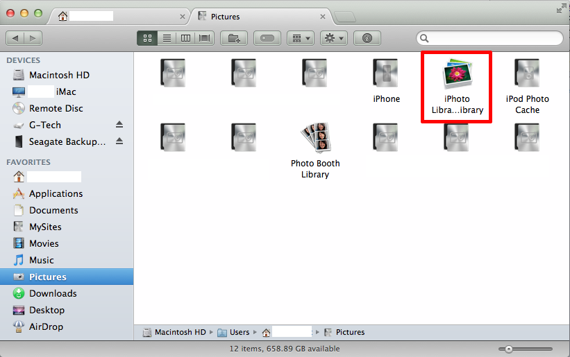The image size is (570, 357).
Task: Select Pictures in sidebar
Action: [67, 277]
